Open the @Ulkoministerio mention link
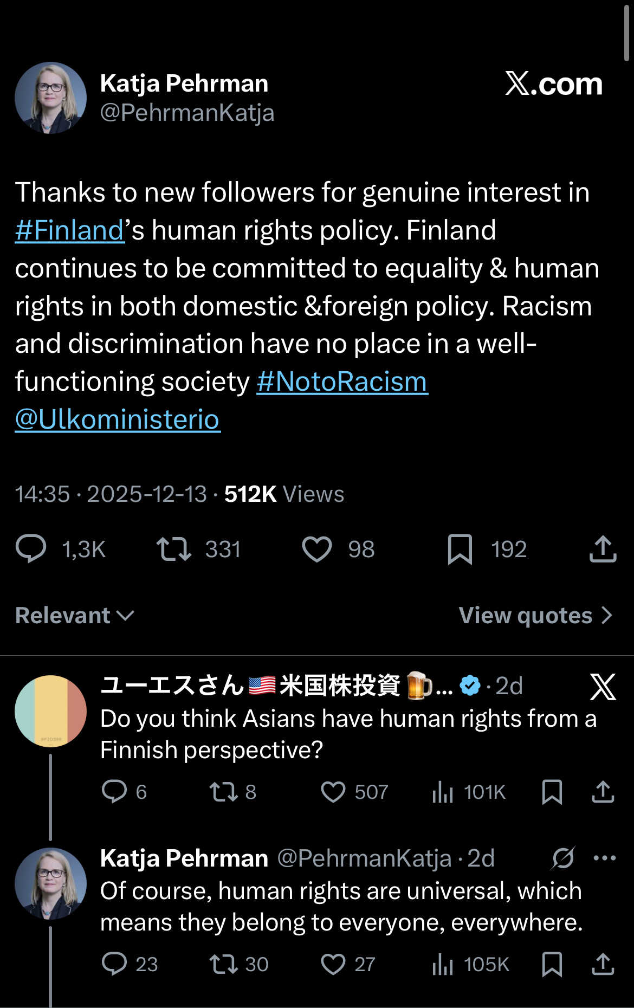 point(118,419)
